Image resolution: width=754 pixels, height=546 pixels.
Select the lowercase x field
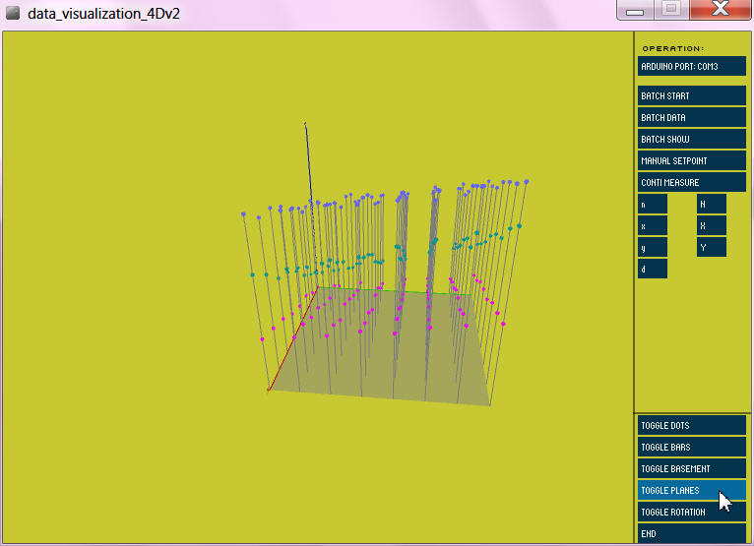652,225
